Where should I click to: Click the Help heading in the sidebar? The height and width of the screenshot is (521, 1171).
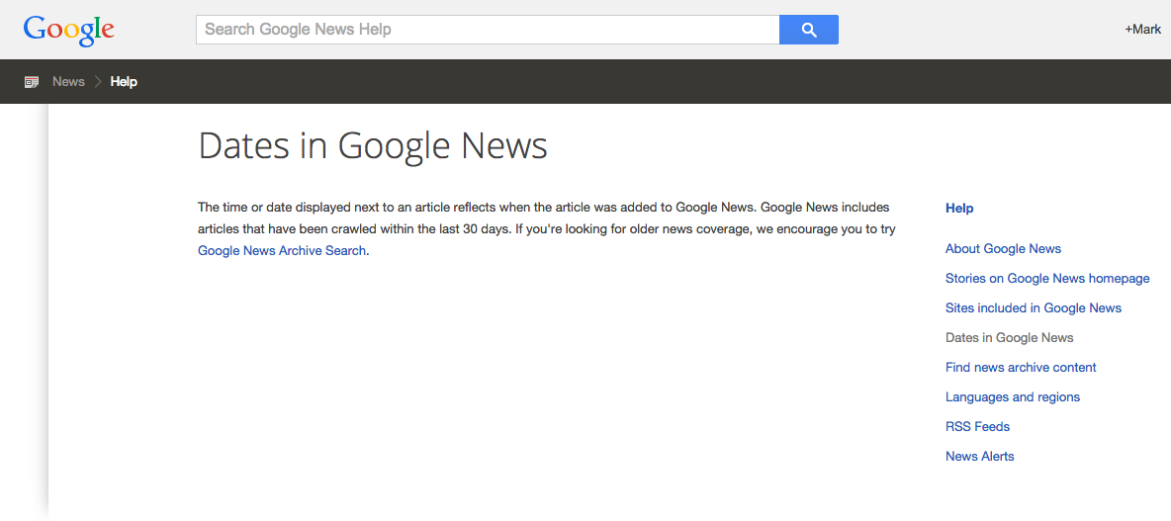click(x=959, y=209)
